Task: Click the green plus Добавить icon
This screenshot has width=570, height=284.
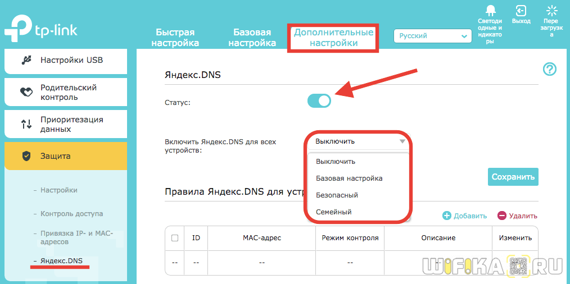Action: [447, 216]
